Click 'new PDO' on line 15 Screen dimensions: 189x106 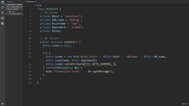[72, 57]
